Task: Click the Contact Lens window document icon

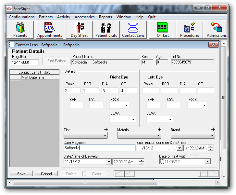Action: tap(11, 45)
